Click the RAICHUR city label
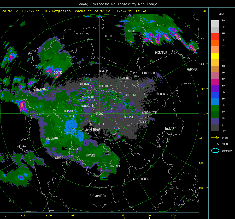The width and height of the screenshot is (235, 219). click(192, 70)
